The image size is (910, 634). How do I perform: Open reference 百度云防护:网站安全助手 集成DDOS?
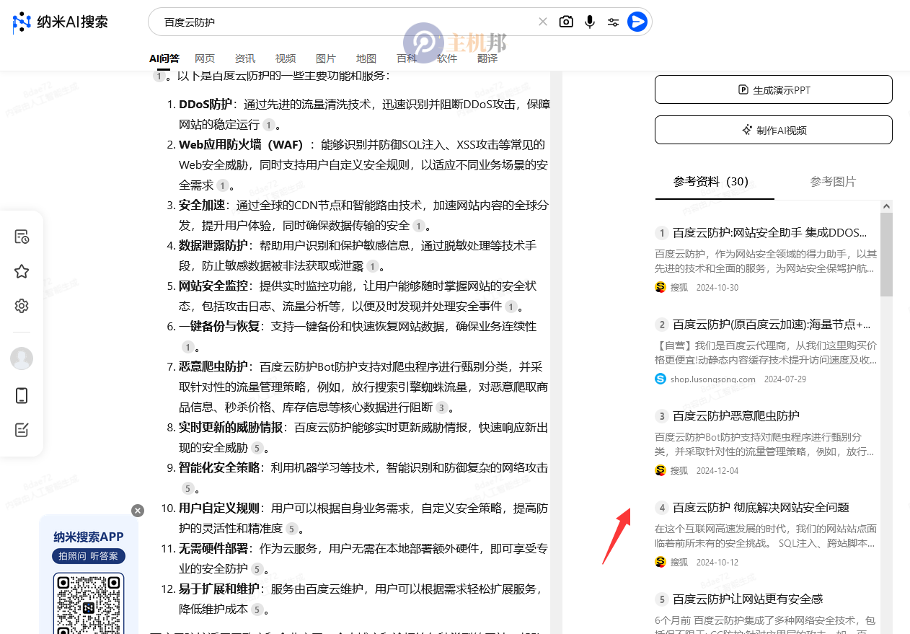coord(769,233)
